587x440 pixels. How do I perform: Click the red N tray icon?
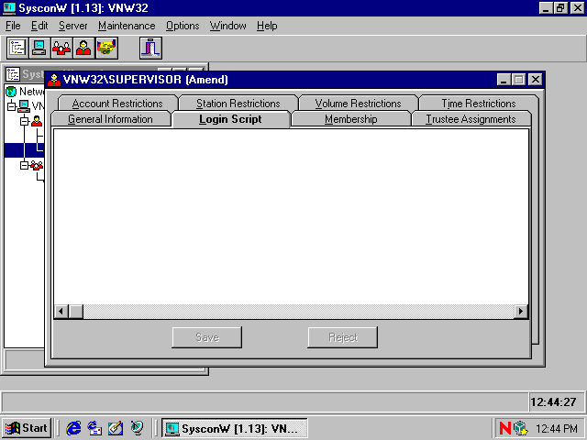tap(505, 428)
